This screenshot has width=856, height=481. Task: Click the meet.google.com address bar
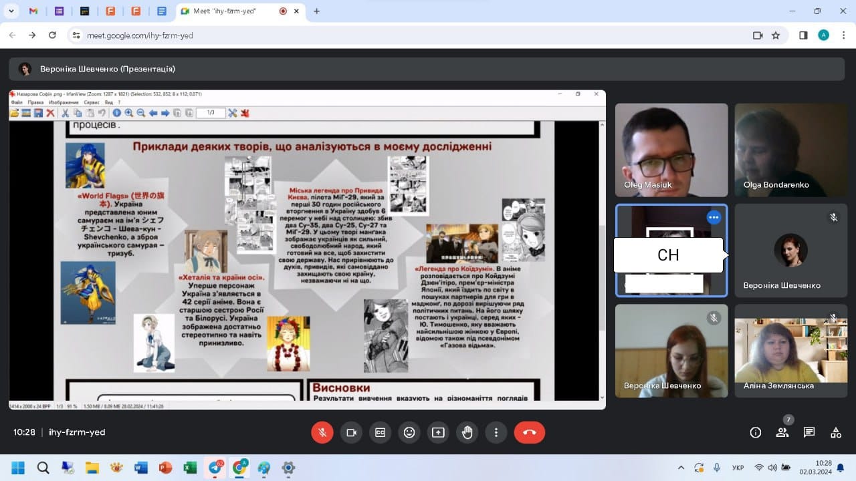pyautogui.click(x=401, y=35)
